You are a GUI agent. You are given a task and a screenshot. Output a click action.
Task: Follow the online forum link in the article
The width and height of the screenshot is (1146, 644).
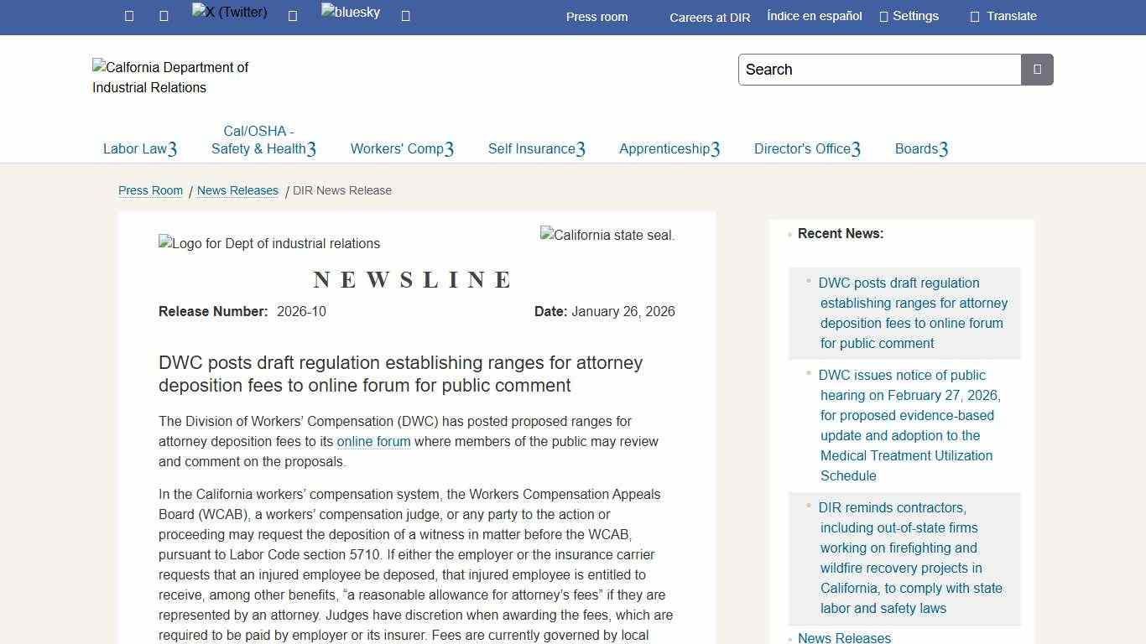tap(373, 441)
